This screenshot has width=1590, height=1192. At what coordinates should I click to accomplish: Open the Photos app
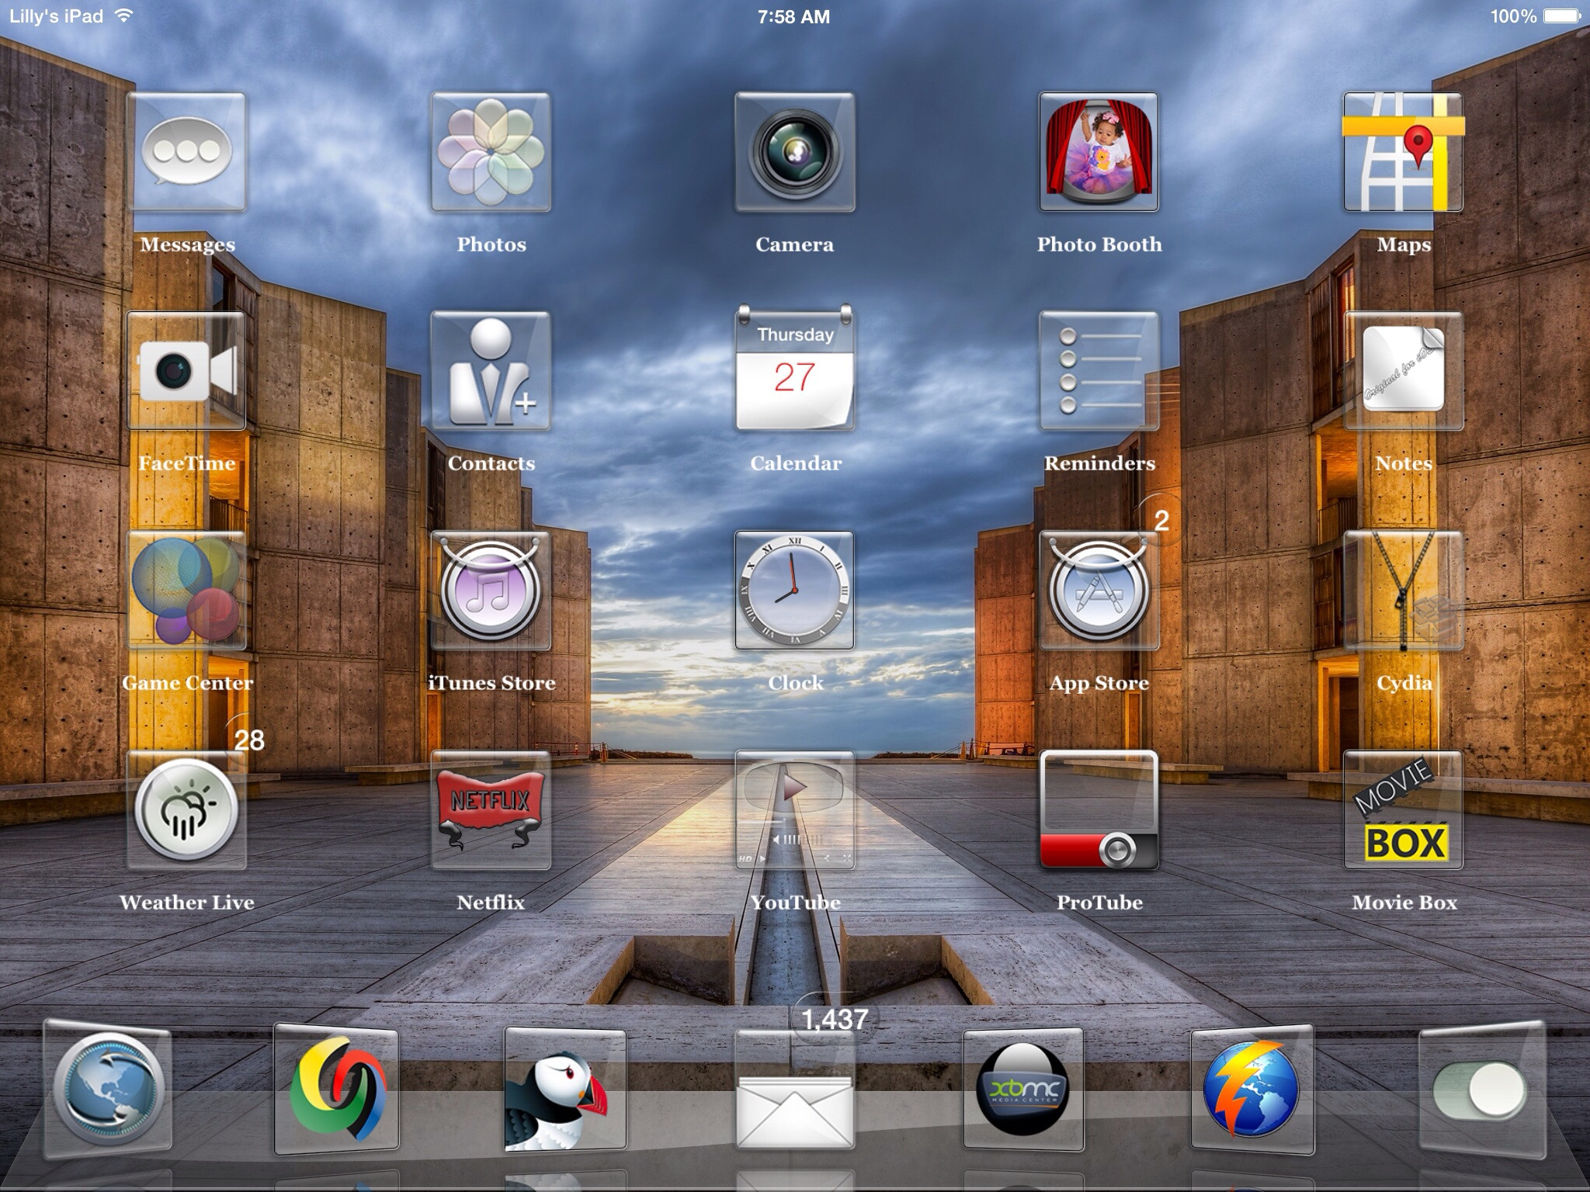[x=491, y=152]
